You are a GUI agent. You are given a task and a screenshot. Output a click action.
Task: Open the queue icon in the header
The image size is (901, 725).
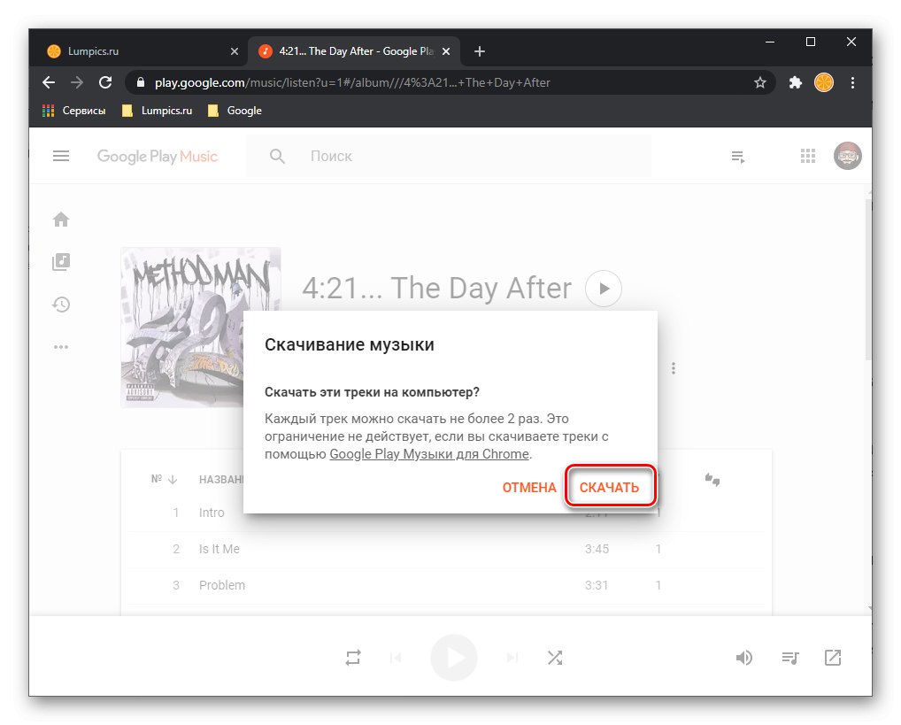pos(738,157)
